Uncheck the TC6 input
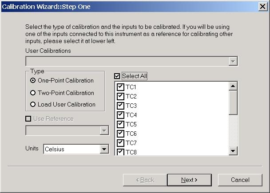This screenshot has height=193, width=270. pyautogui.click(x=120, y=134)
